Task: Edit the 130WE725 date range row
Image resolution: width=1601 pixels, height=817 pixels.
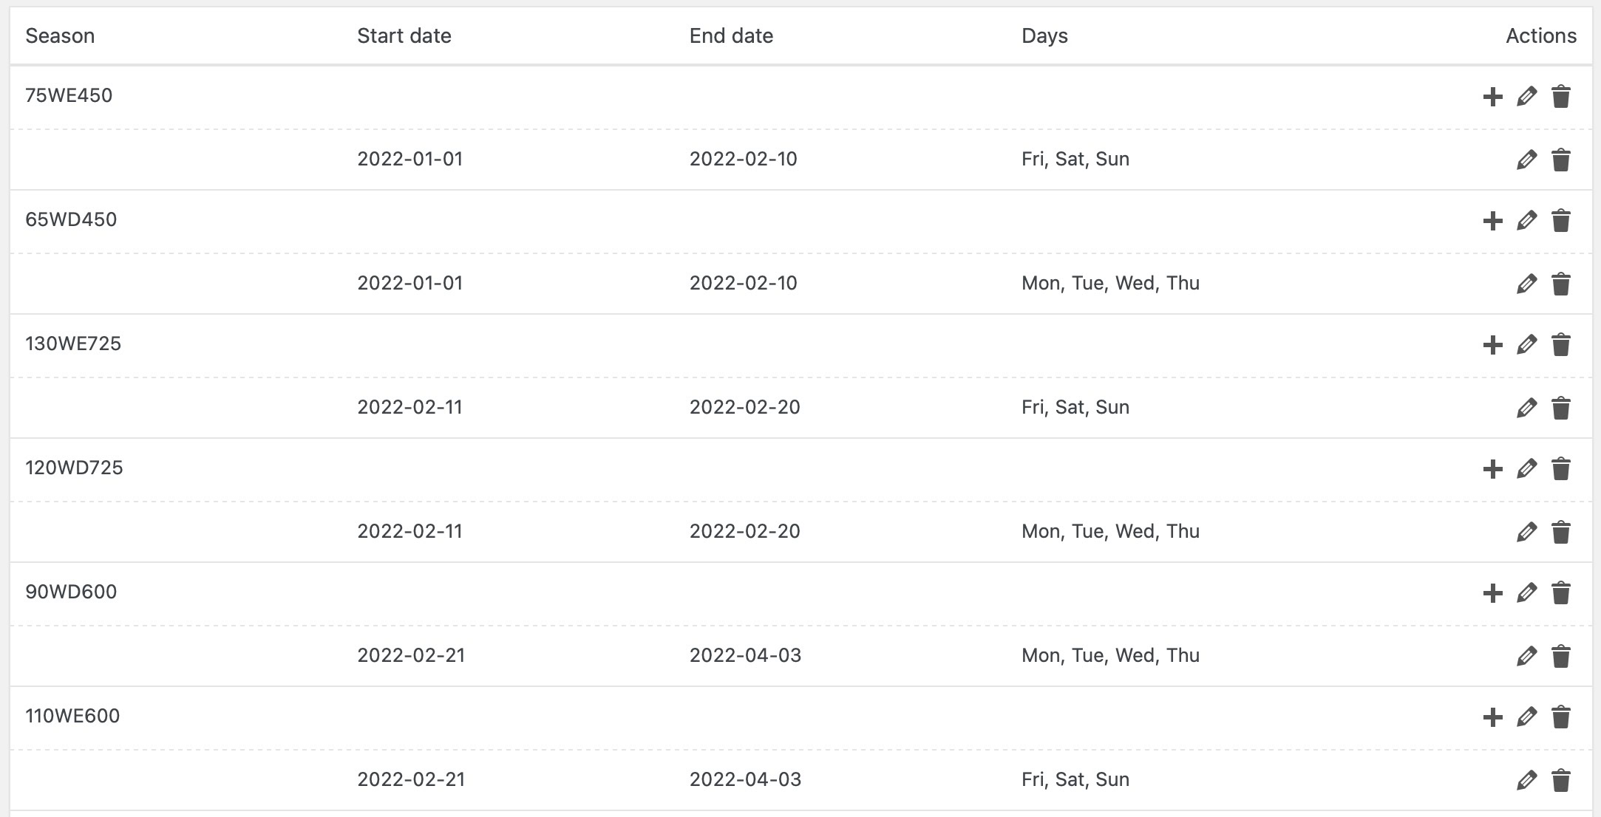Action: [1526, 408]
